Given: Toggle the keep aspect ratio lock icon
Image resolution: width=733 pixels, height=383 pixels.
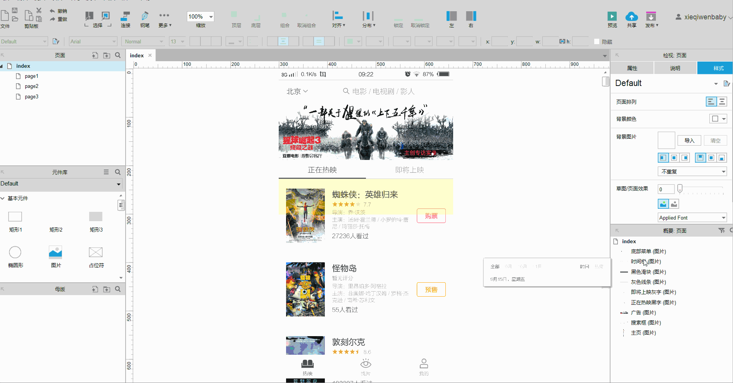Looking at the screenshot, I should click(x=562, y=41).
